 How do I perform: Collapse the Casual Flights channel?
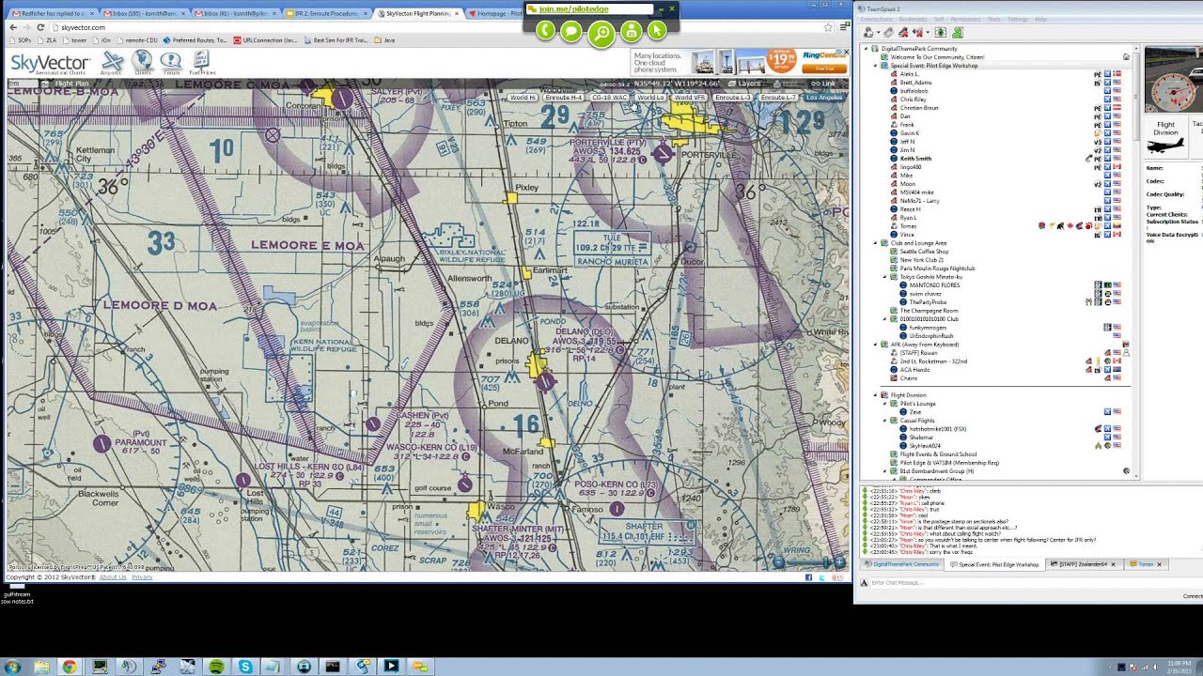pos(884,421)
